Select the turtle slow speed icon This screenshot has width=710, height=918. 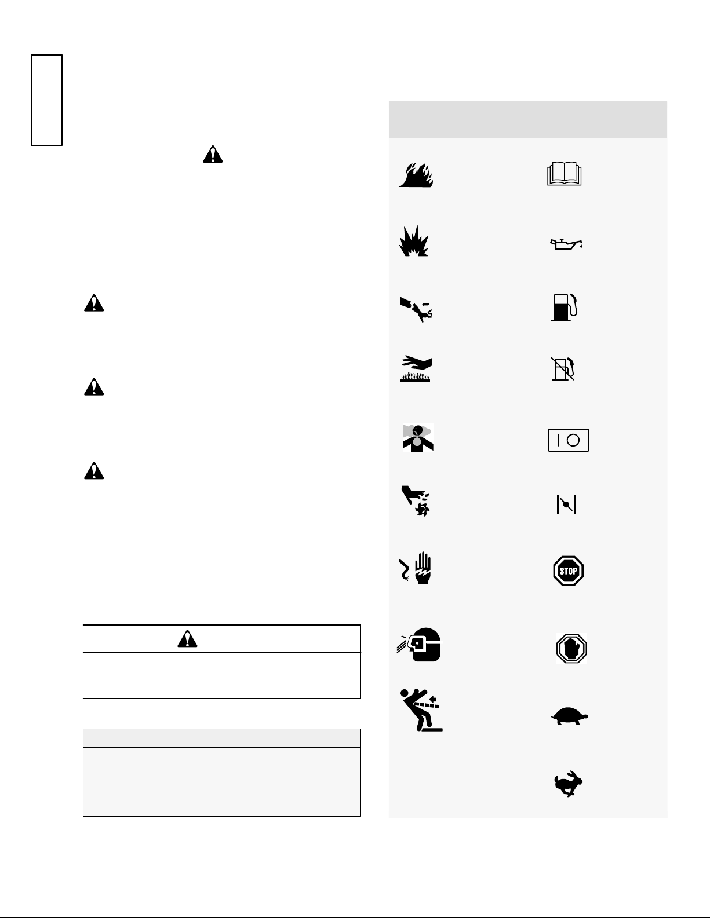[x=569, y=718]
